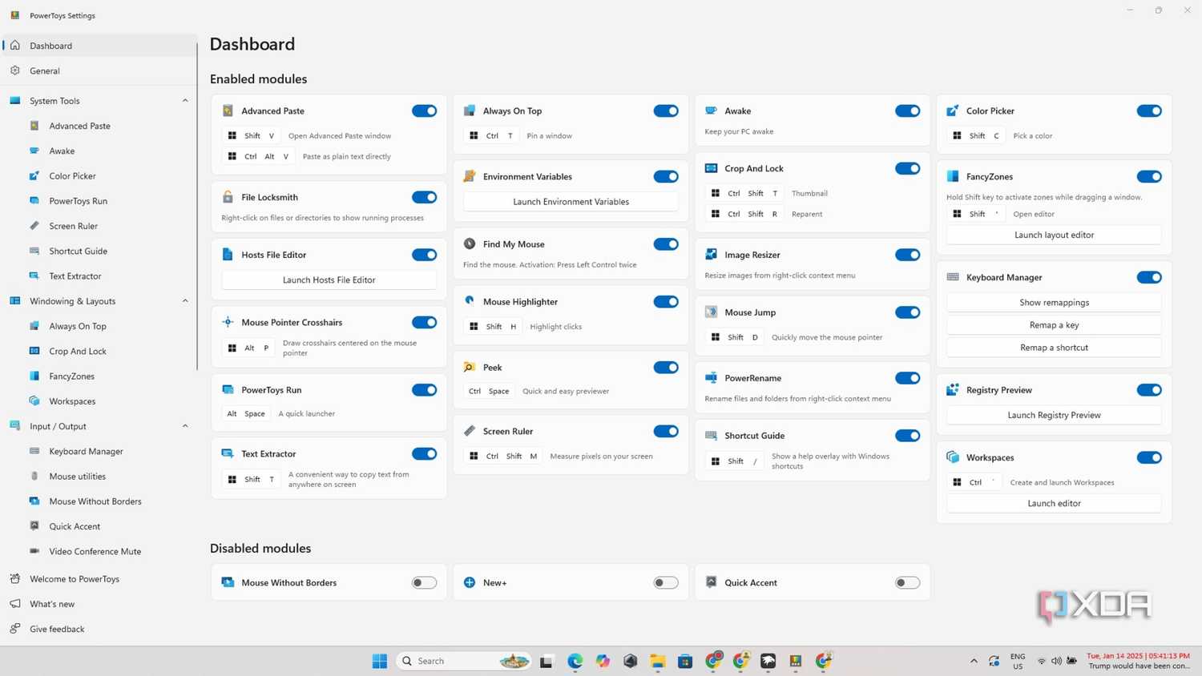Click the Mouse Pointer Crosshairs icon
The width and height of the screenshot is (1202, 676).
(228, 322)
